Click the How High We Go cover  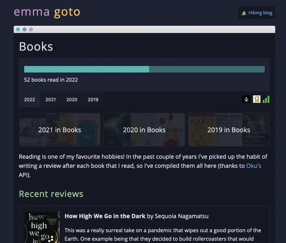point(42,227)
